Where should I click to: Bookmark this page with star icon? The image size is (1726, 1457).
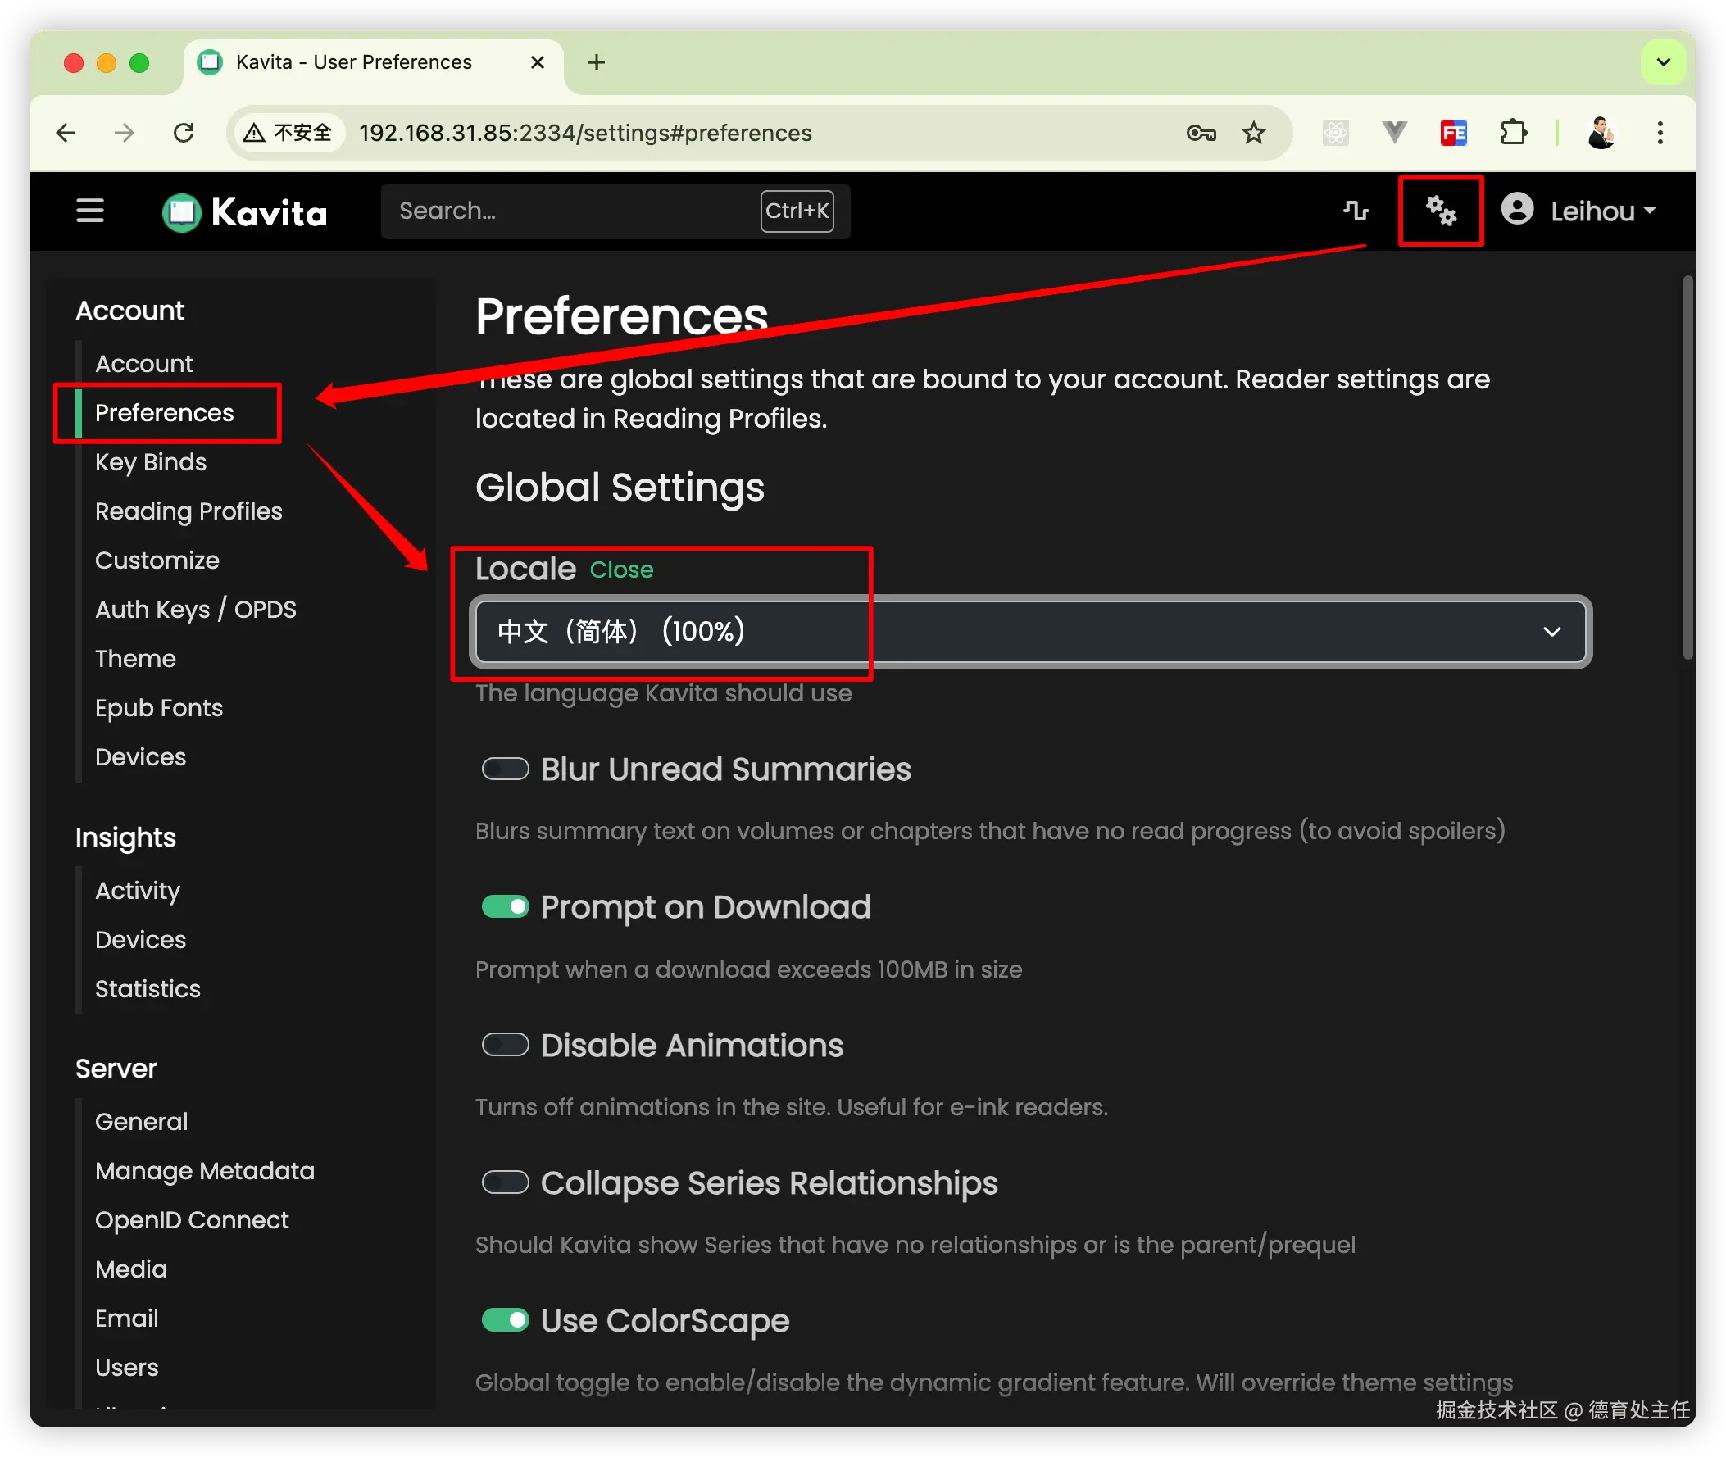tap(1254, 133)
